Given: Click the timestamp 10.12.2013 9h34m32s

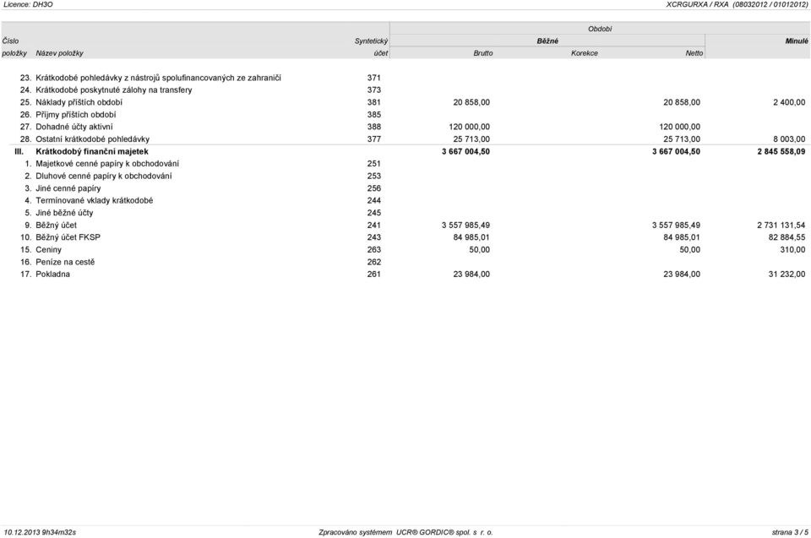Looking at the screenshot, I should coord(40,532).
